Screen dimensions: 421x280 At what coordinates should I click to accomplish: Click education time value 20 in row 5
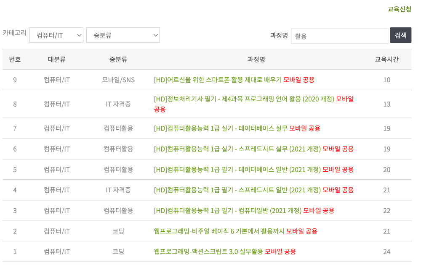[x=386, y=170]
